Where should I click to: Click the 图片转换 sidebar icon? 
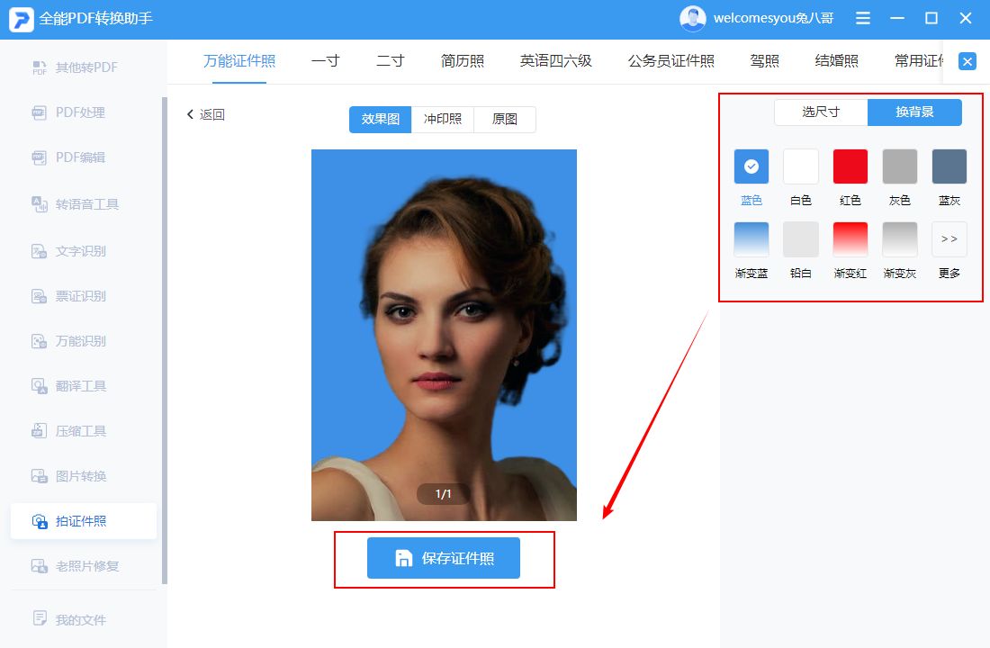(x=39, y=476)
